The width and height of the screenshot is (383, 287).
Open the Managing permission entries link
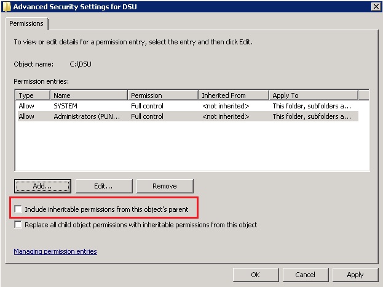(55, 251)
